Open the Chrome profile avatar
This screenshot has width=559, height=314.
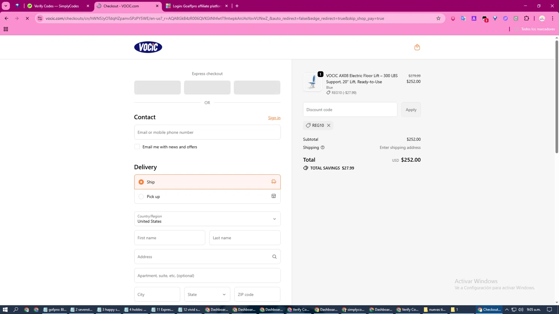pos(542,18)
